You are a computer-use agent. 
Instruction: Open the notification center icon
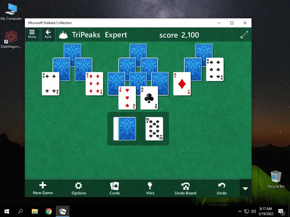click(x=281, y=212)
